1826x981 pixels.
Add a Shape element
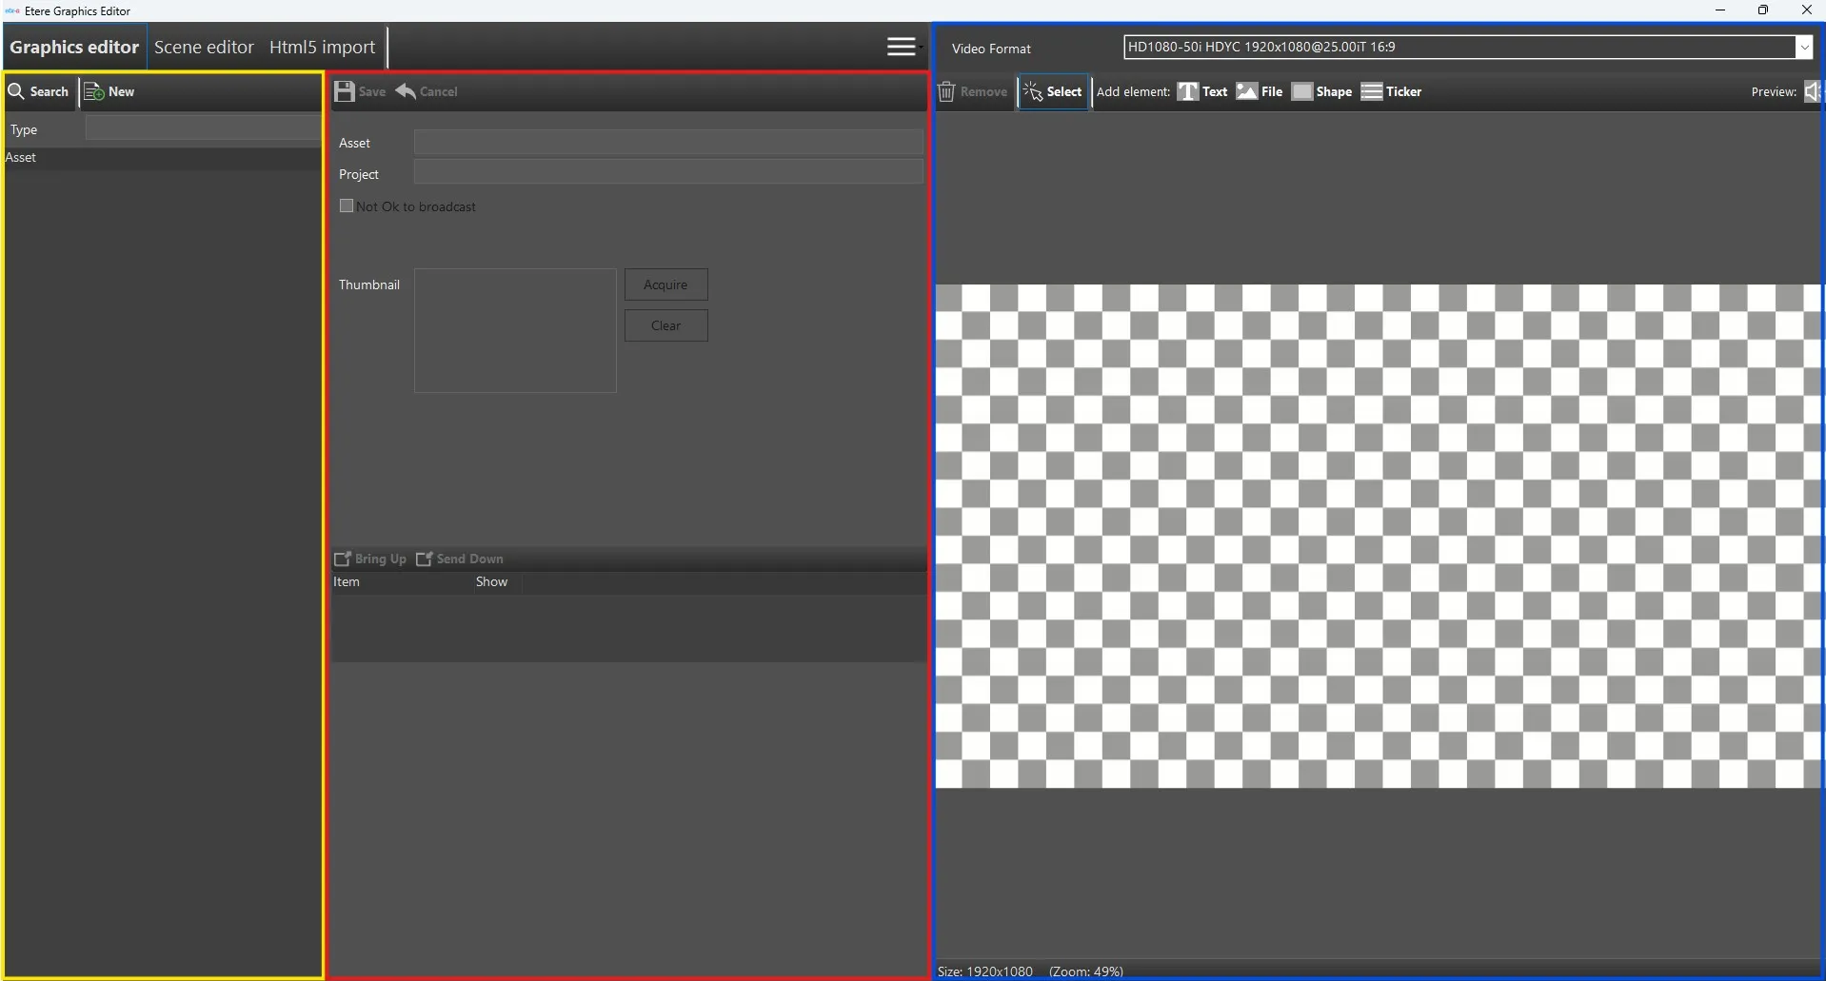pyautogui.click(x=1321, y=91)
